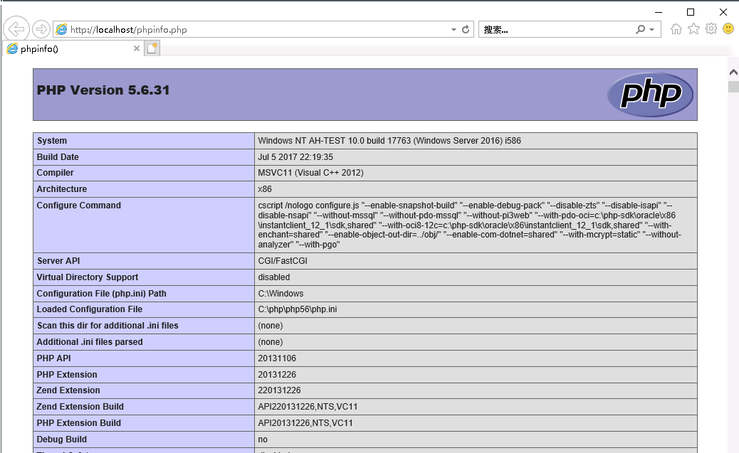739x453 pixels.
Task: Click the scrollbar up arrow
Action: [733, 72]
